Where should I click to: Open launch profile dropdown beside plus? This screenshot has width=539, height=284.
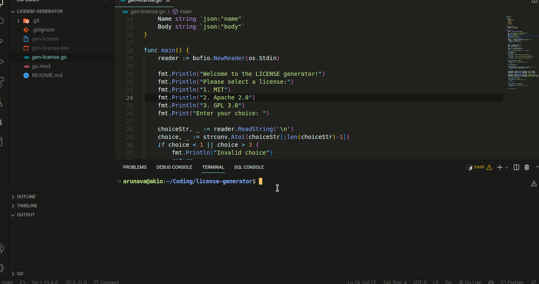pos(507,167)
